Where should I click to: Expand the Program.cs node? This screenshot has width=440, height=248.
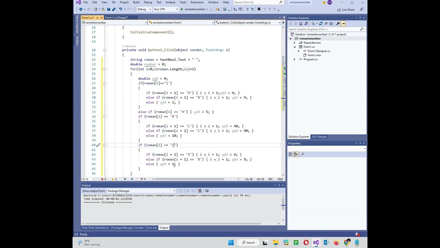coord(294,59)
